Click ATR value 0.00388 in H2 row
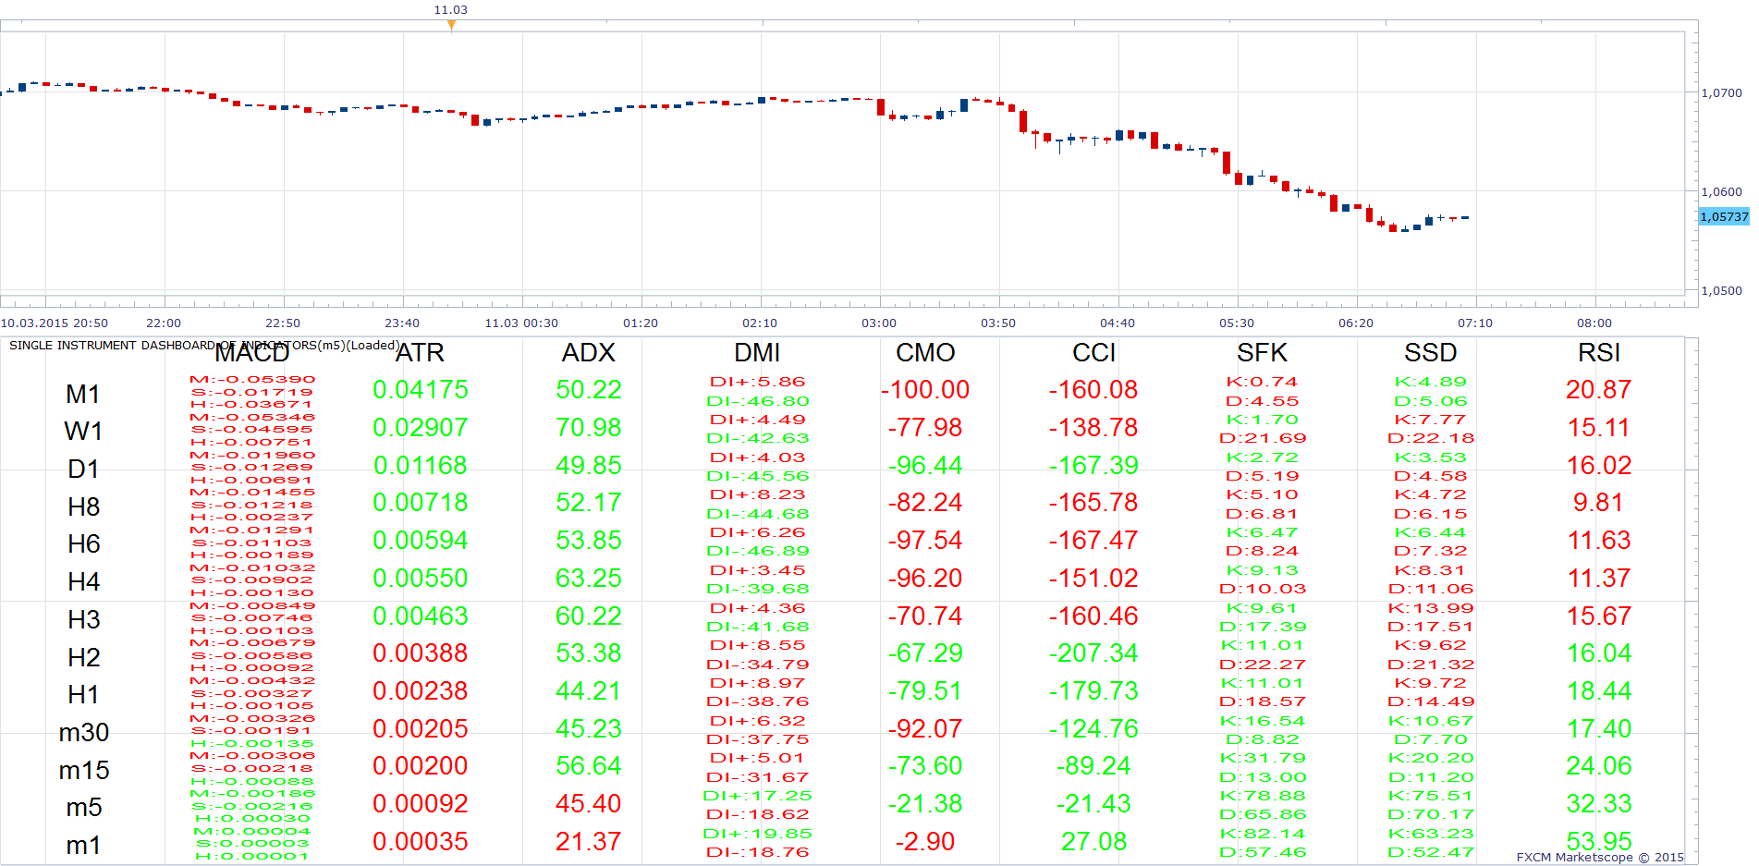This screenshot has height=866, width=1759. (x=421, y=653)
